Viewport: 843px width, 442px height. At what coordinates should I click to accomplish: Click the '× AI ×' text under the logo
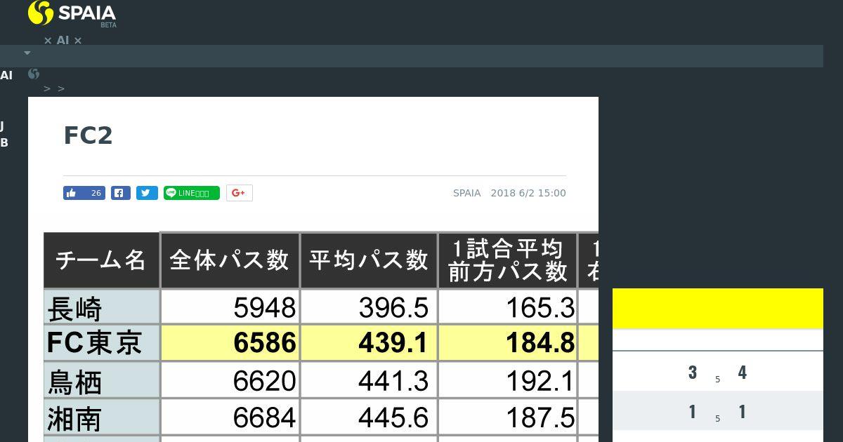63,41
